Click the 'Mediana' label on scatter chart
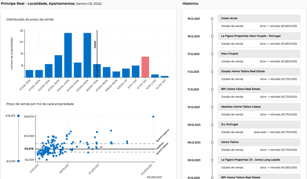The height and width of the screenshot is (179, 307). [160, 146]
